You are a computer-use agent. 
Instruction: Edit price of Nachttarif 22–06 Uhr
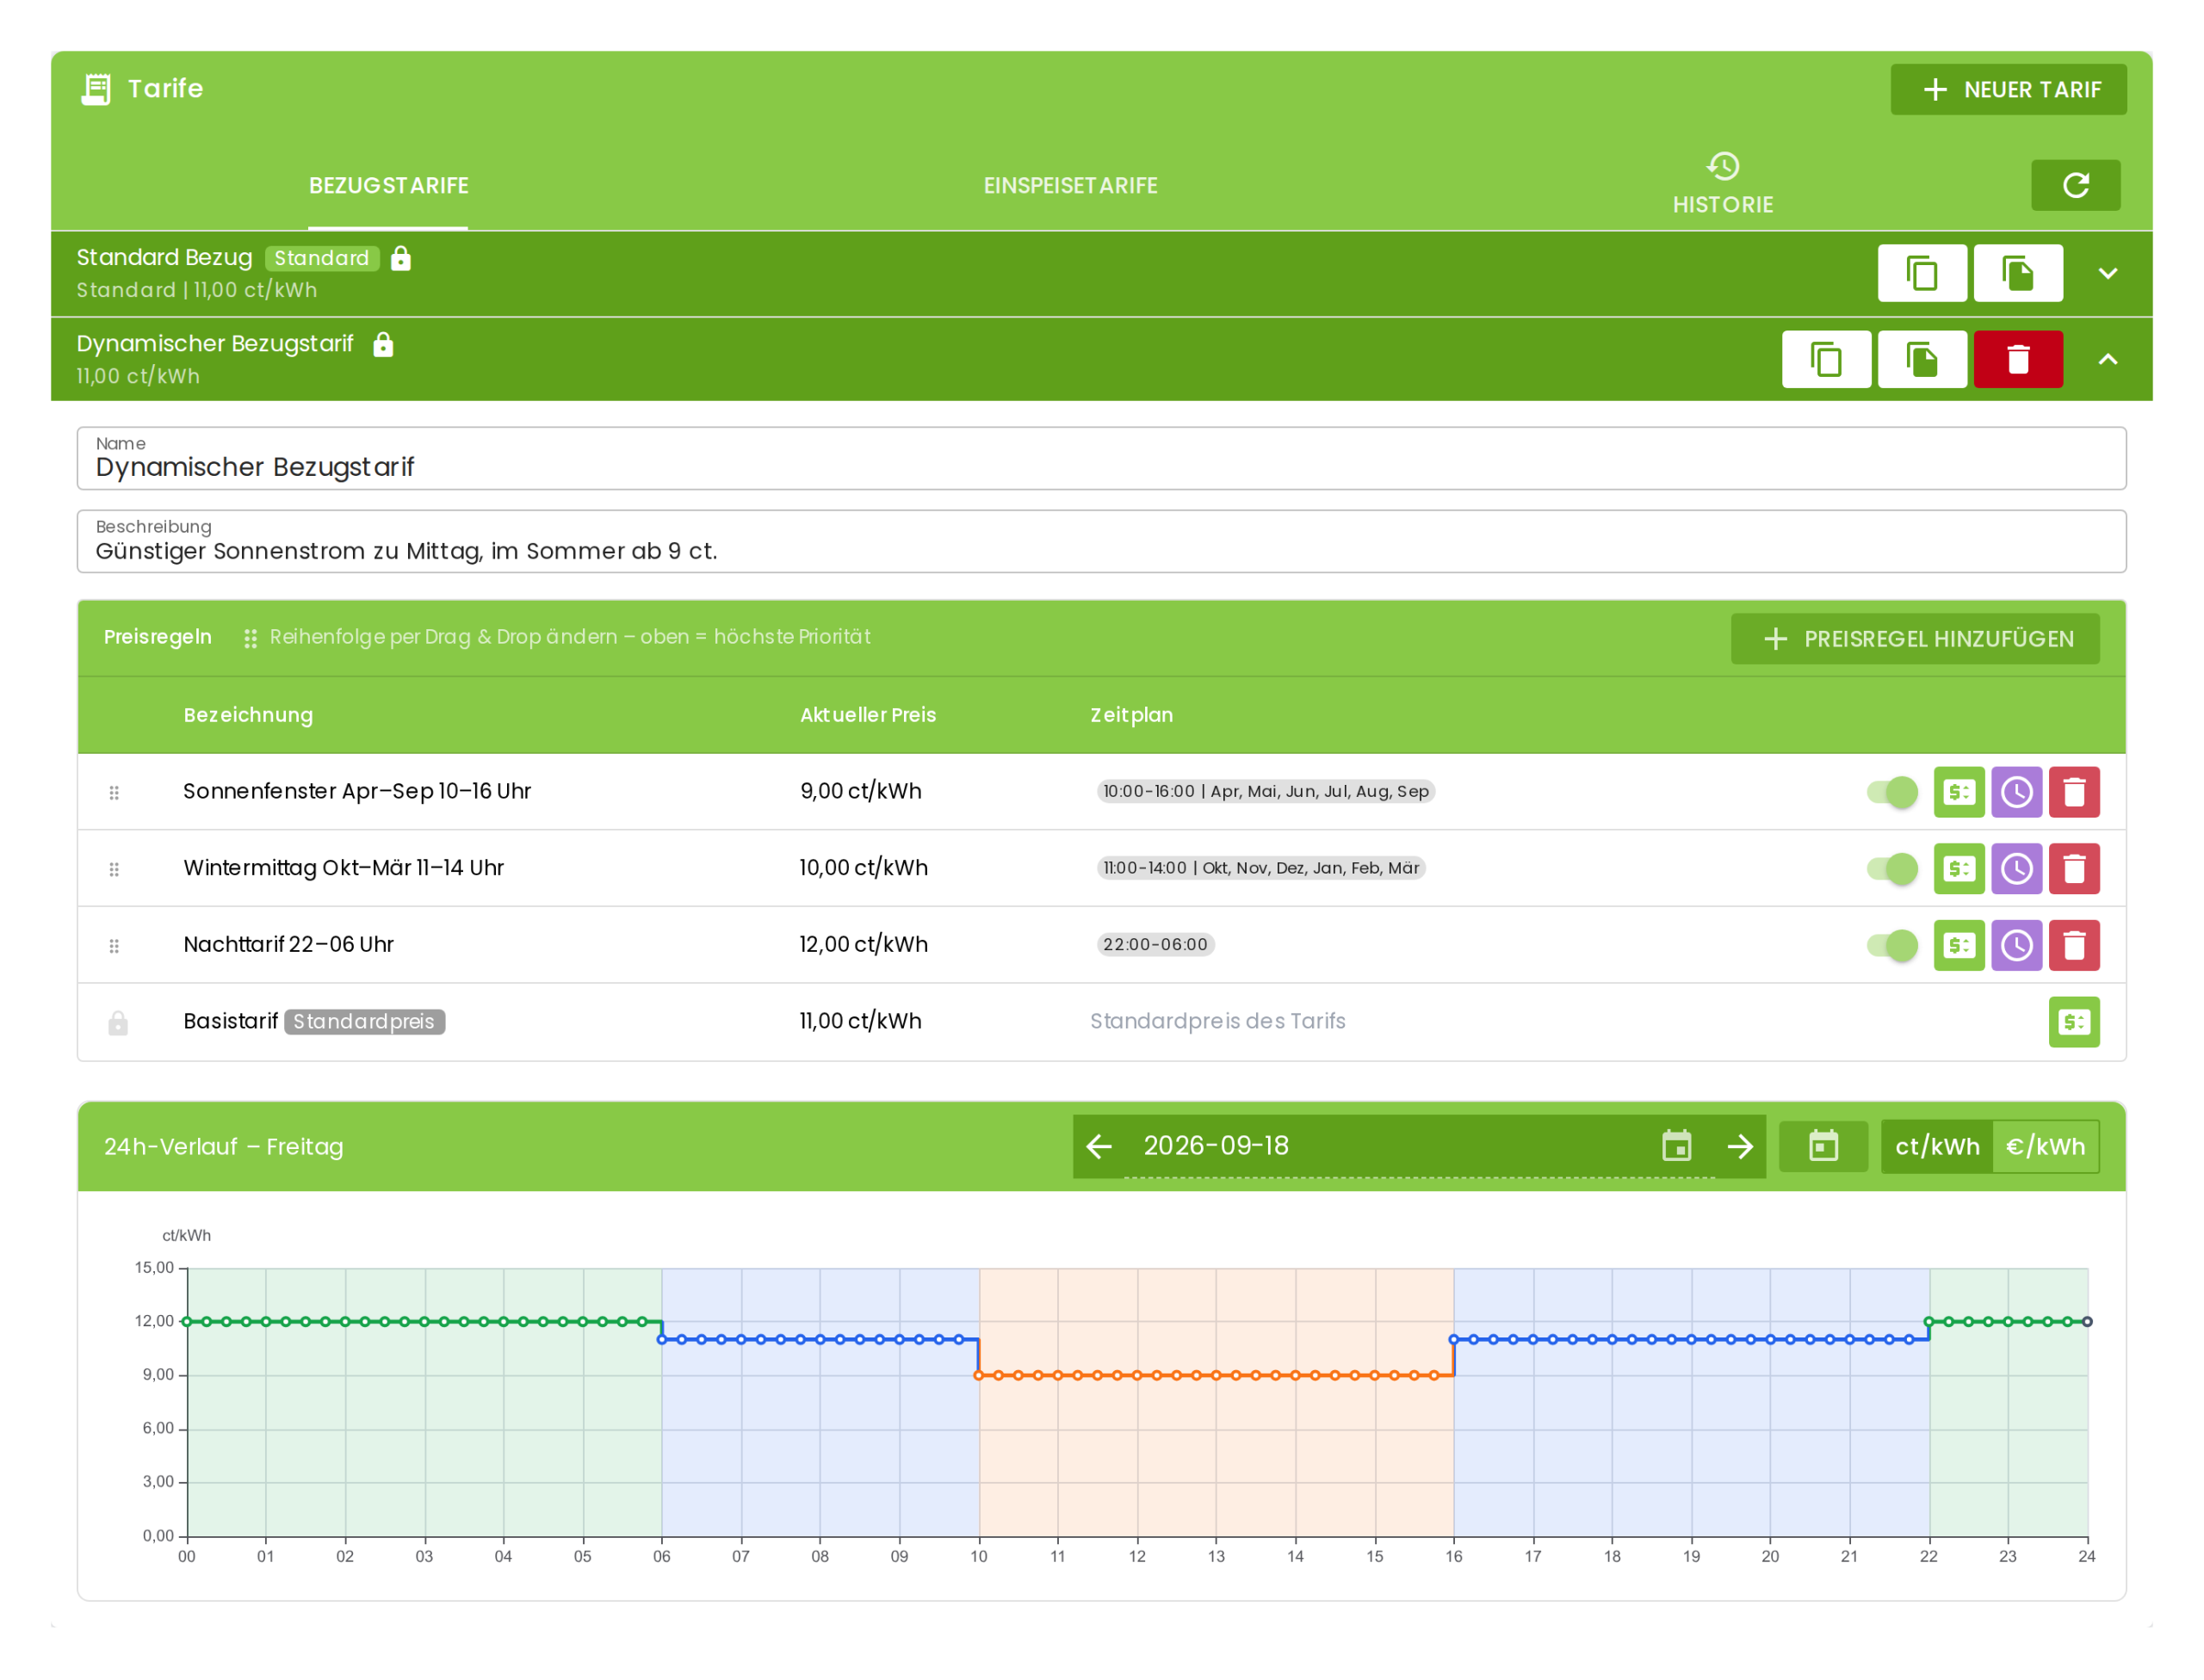tap(1959, 946)
